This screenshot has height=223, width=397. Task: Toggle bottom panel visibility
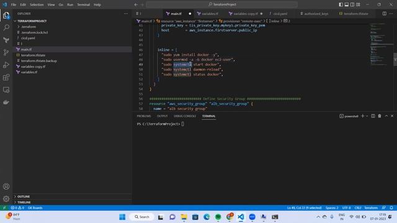[x=347, y=4]
